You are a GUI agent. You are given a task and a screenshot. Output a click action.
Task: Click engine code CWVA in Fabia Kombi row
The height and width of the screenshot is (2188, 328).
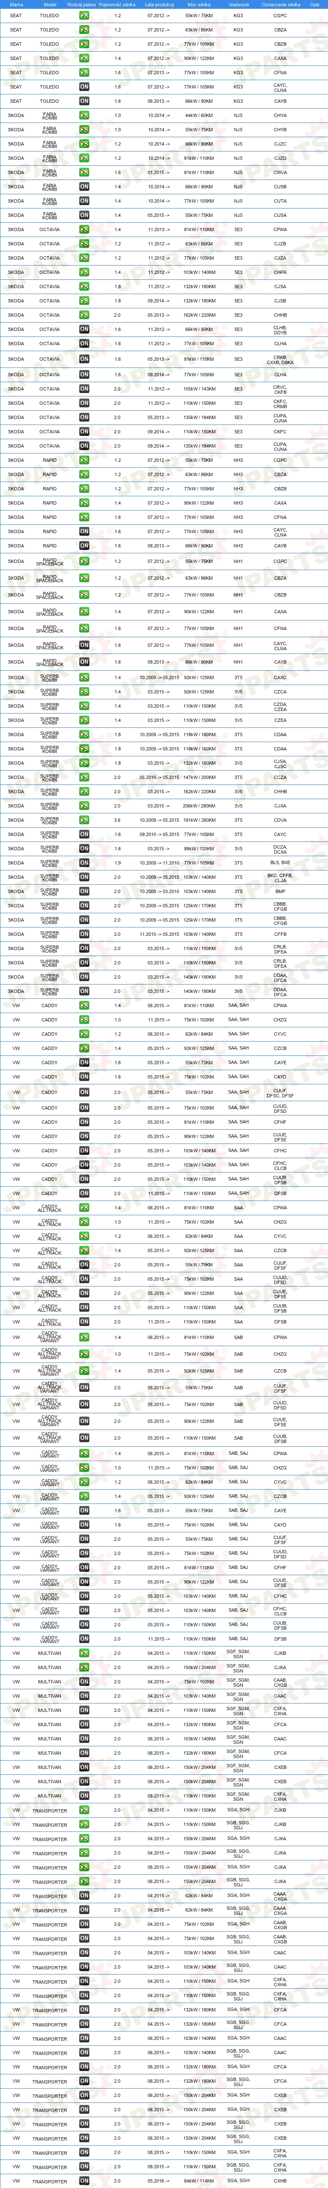point(281,172)
